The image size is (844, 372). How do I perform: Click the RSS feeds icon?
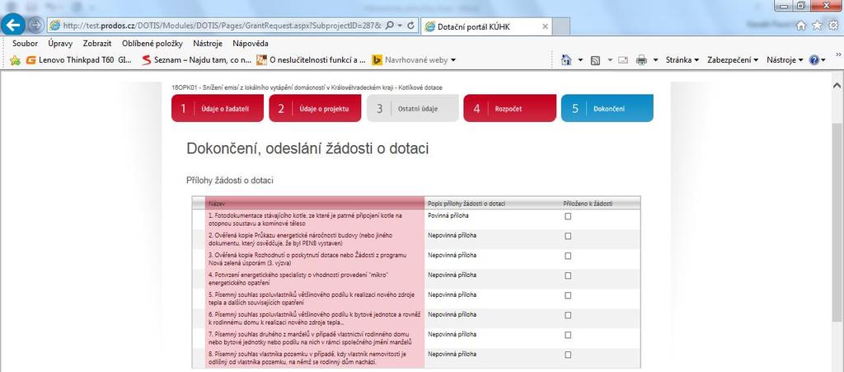[595, 60]
